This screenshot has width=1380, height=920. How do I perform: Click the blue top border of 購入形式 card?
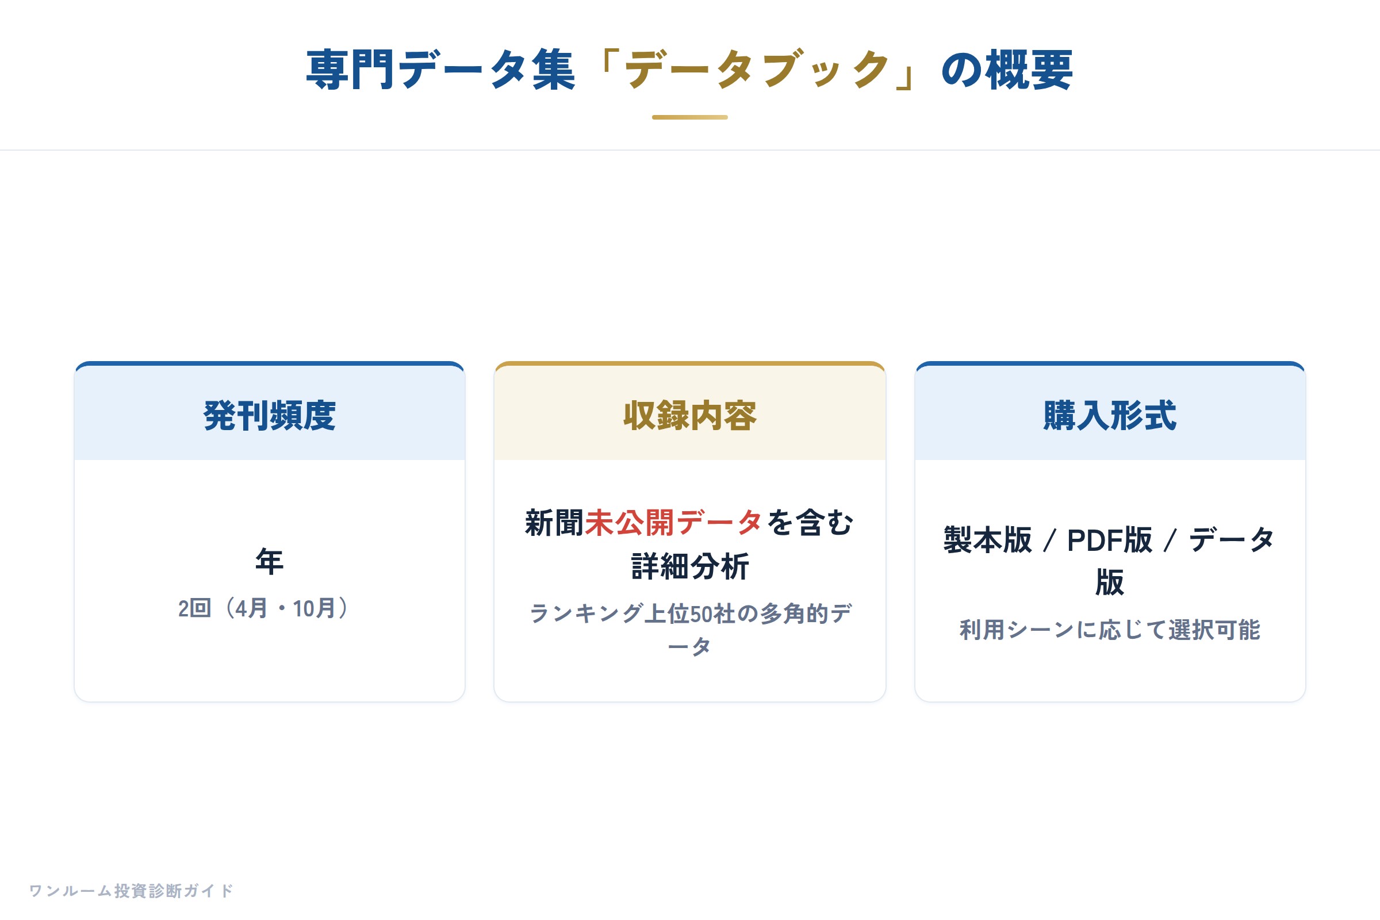1110,364
